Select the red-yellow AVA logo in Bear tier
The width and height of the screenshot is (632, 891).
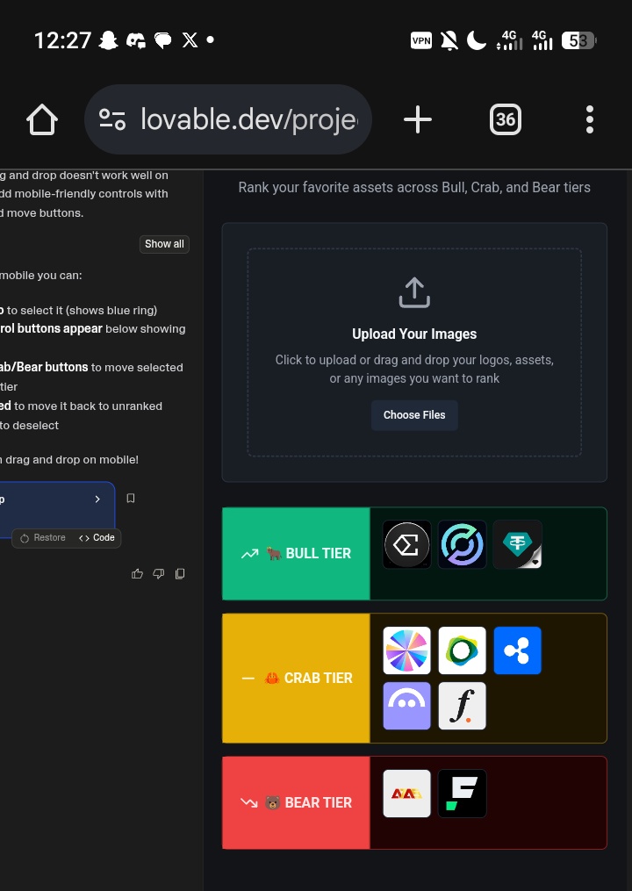[x=407, y=794]
